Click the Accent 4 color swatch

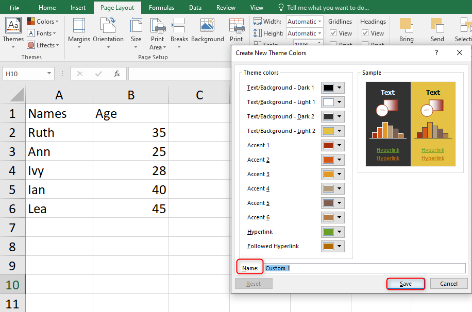click(330, 188)
